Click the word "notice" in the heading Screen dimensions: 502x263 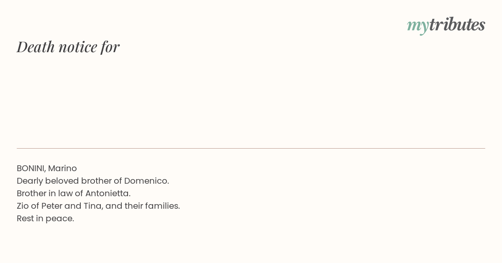tap(78, 47)
